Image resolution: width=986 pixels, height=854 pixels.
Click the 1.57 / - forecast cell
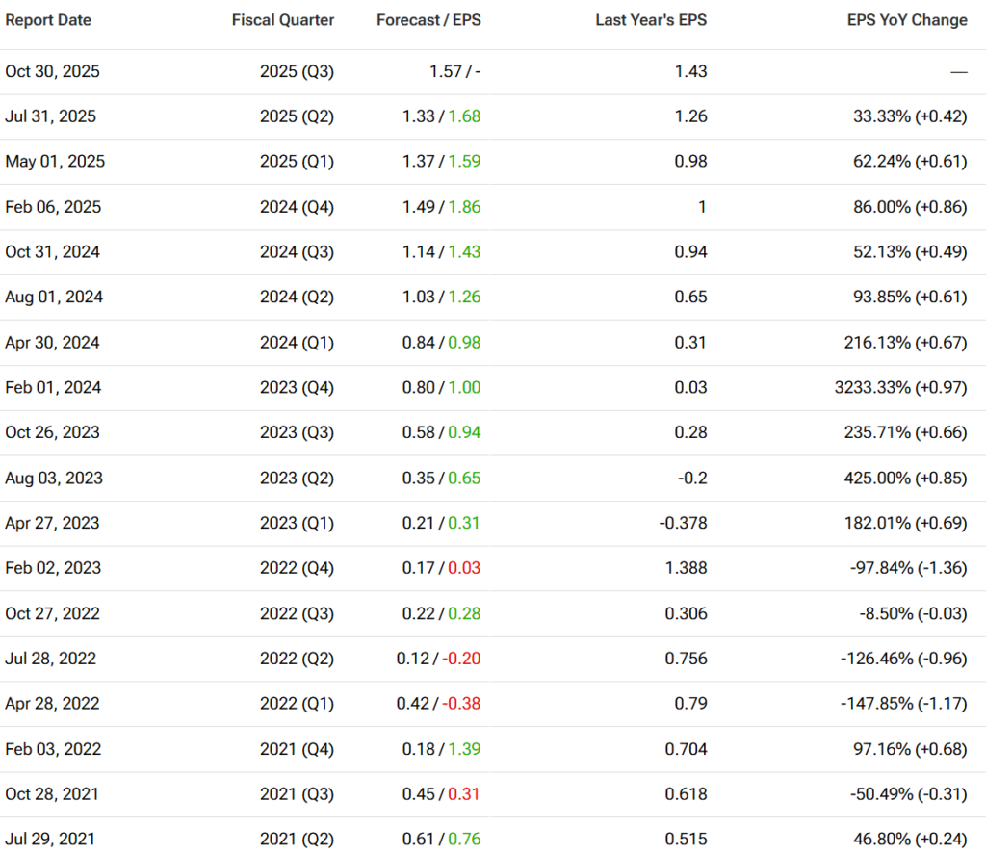(x=441, y=71)
